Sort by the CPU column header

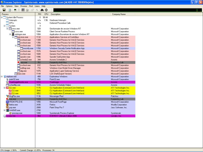[x=45, y=14]
